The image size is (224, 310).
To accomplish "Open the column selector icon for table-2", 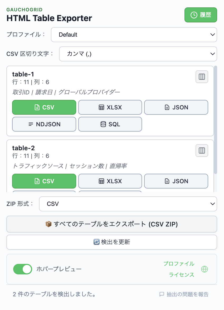I will pos(202,151).
